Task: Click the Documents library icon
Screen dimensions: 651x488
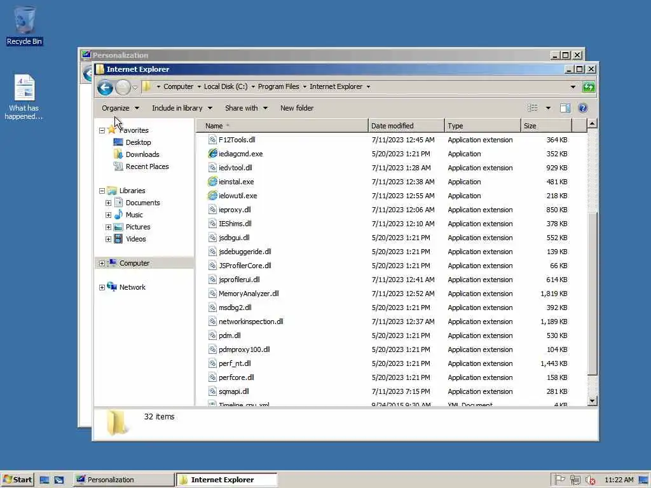Action: (x=118, y=203)
